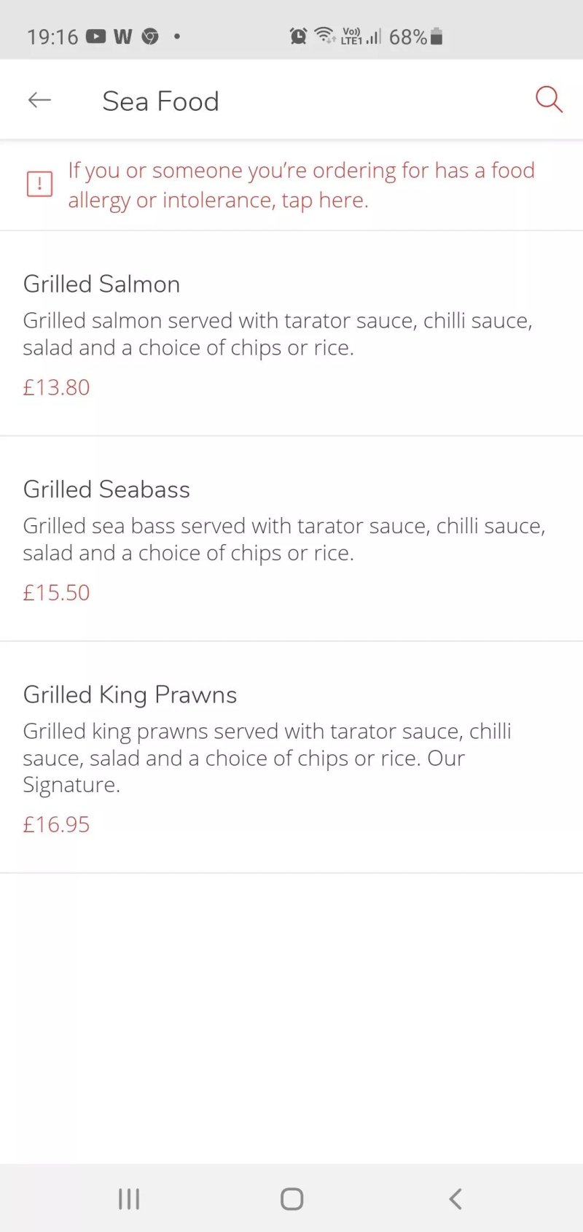Open Android recent apps button
The height and width of the screenshot is (1232, 583).
[x=129, y=1198]
